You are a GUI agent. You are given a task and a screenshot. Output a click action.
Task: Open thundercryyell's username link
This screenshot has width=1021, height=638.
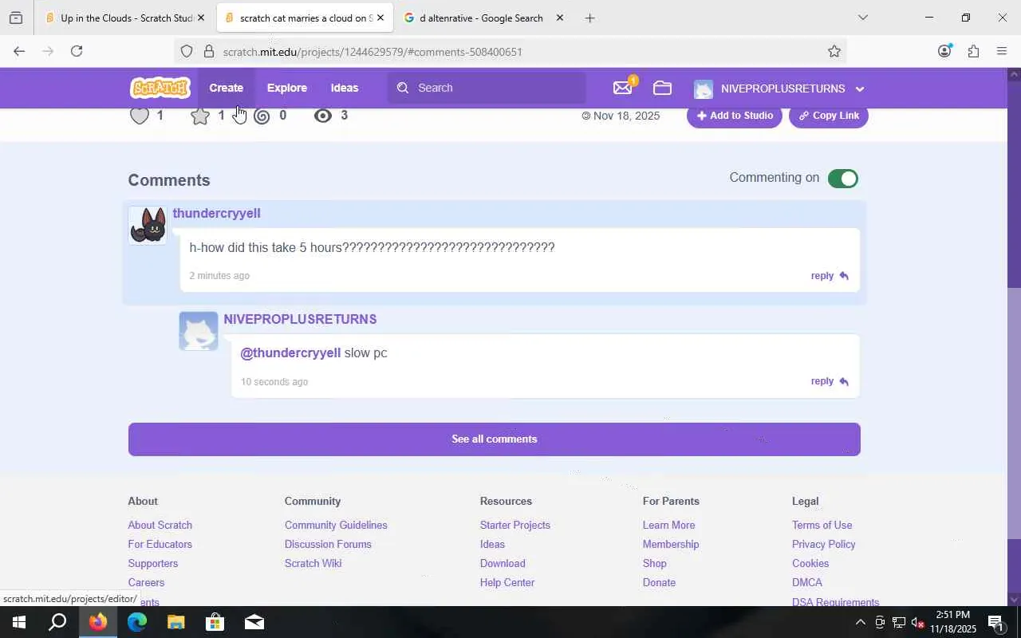pos(217,214)
